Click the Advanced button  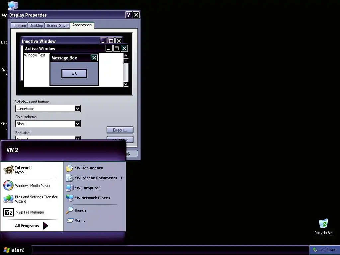[x=120, y=139]
